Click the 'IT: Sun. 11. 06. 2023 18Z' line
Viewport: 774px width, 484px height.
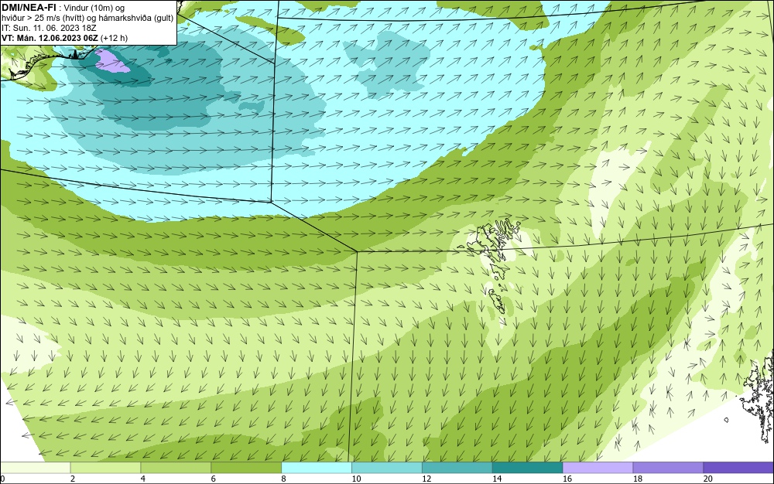pos(48,28)
